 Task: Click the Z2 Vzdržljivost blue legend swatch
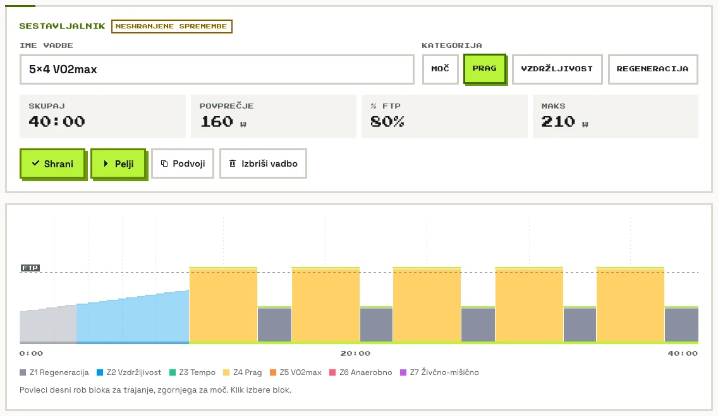point(100,372)
